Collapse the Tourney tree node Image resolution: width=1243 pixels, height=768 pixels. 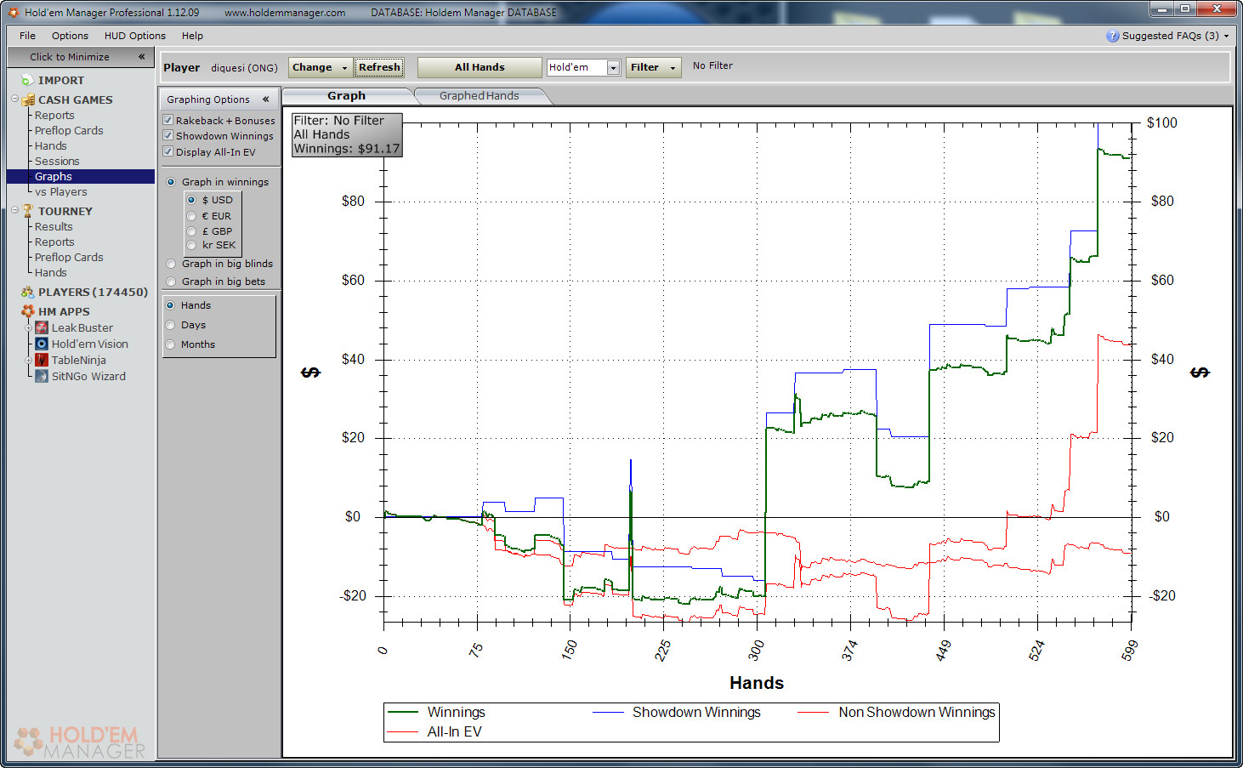point(14,210)
